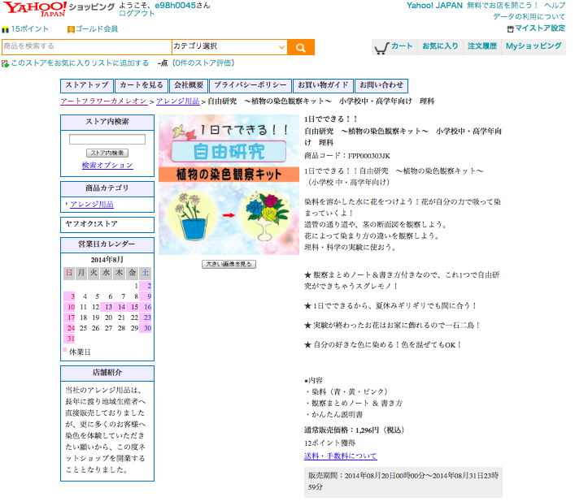This screenshot has height=501, width=575.
Task: Click アートフラワーカメレオン breadcrumb link
Action: 104,101
